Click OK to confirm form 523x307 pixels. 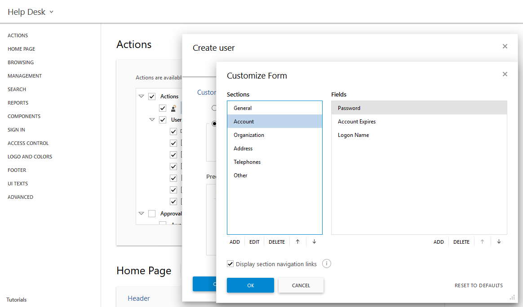250,285
